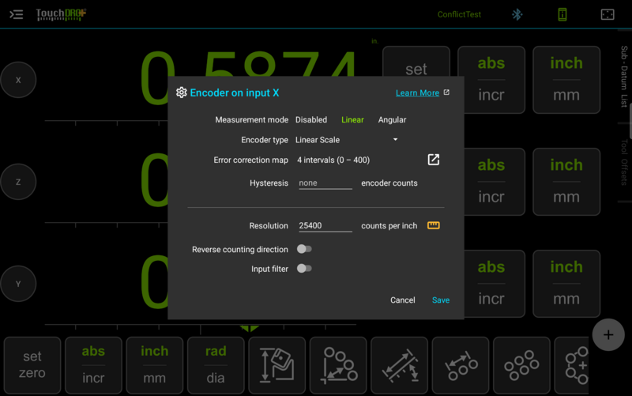Select Disabled measurement mode
This screenshot has height=396, width=632.
point(311,120)
